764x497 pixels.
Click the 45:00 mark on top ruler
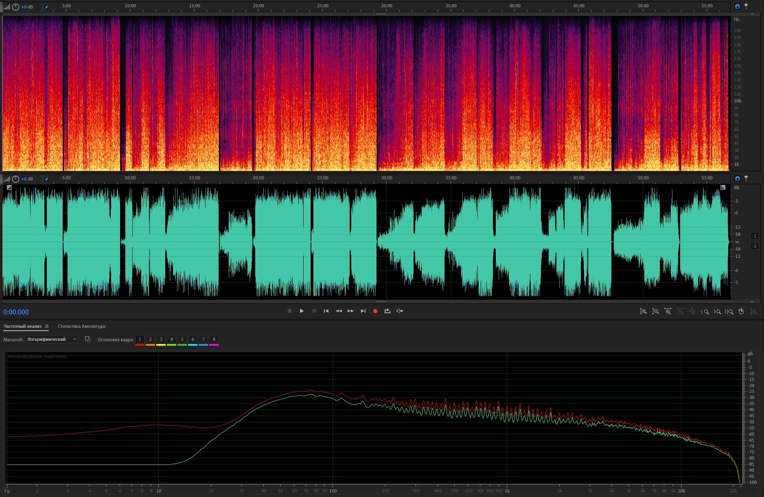pos(579,6)
